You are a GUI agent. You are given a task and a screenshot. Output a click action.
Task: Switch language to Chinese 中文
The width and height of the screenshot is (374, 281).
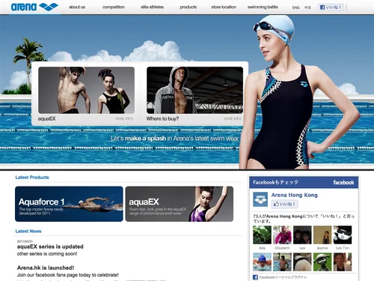(x=307, y=7)
